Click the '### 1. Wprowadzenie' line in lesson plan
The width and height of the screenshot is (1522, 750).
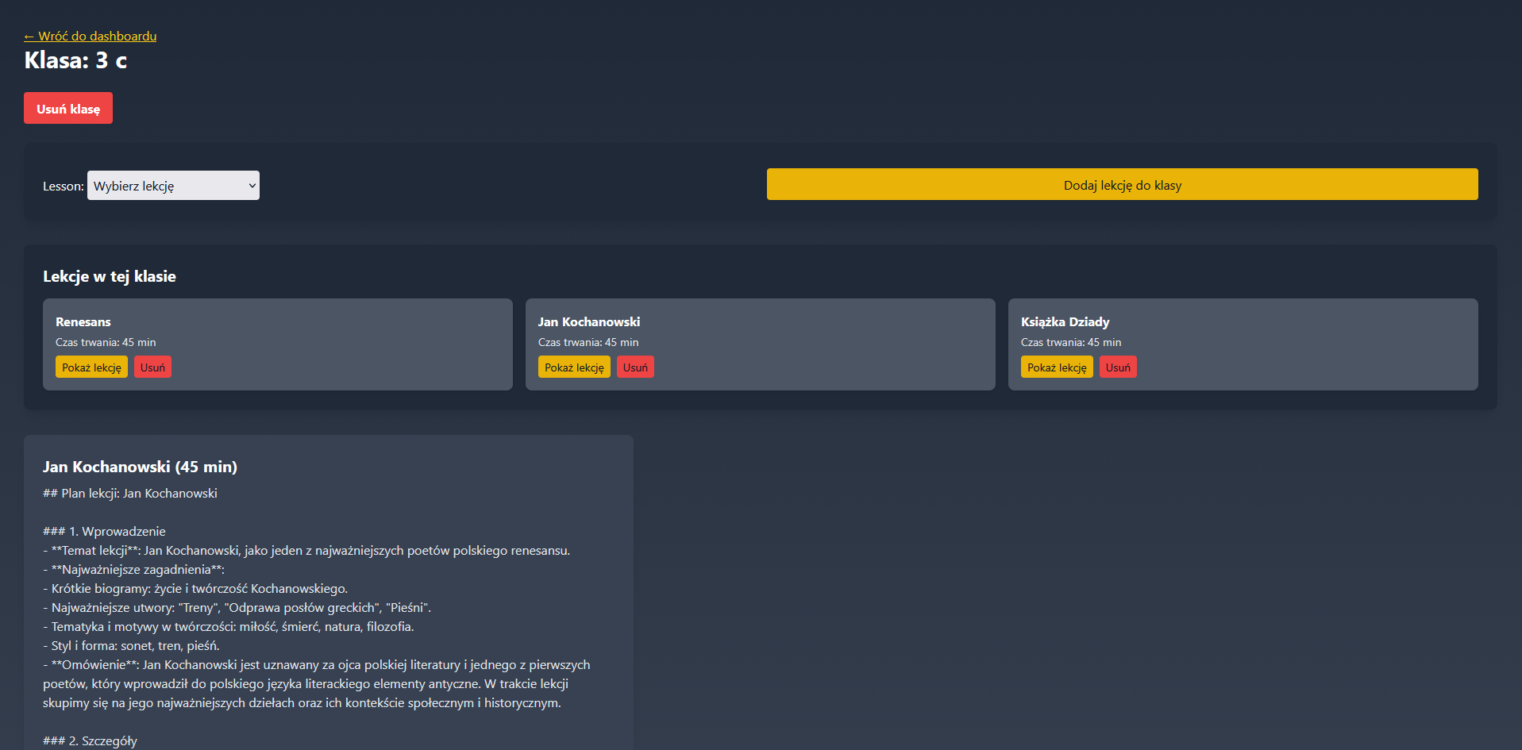tap(104, 532)
